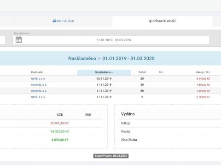Click the Vydáno panel heading
Viewport: 221px width, 165px height.
[128, 114]
